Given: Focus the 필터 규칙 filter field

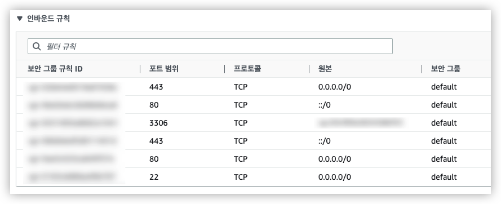Looking at the screenshot, I should tap(210, 46).
